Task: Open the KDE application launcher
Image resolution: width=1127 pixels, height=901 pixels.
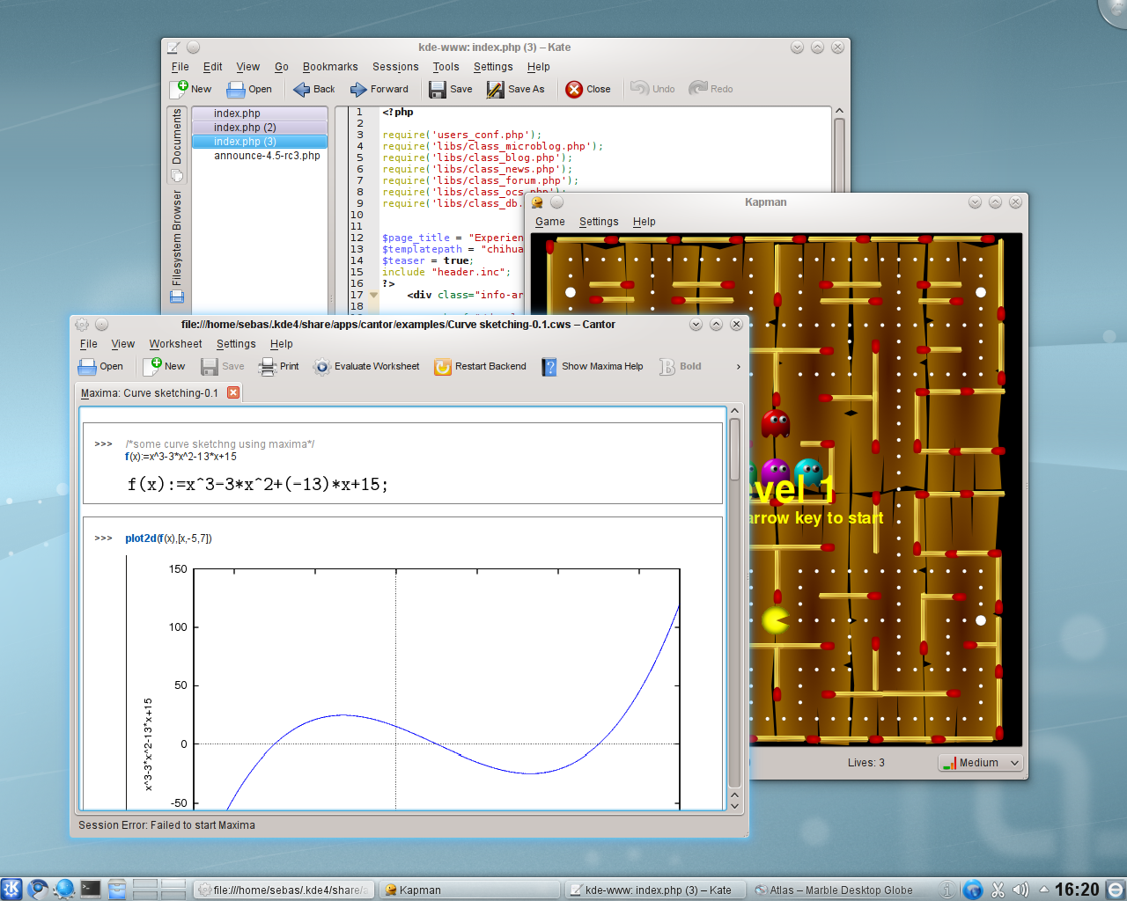Action: click(11, 889)
